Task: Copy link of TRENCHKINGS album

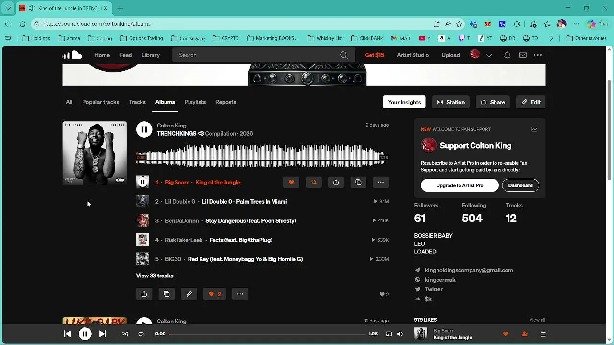Action: [166, 294]
